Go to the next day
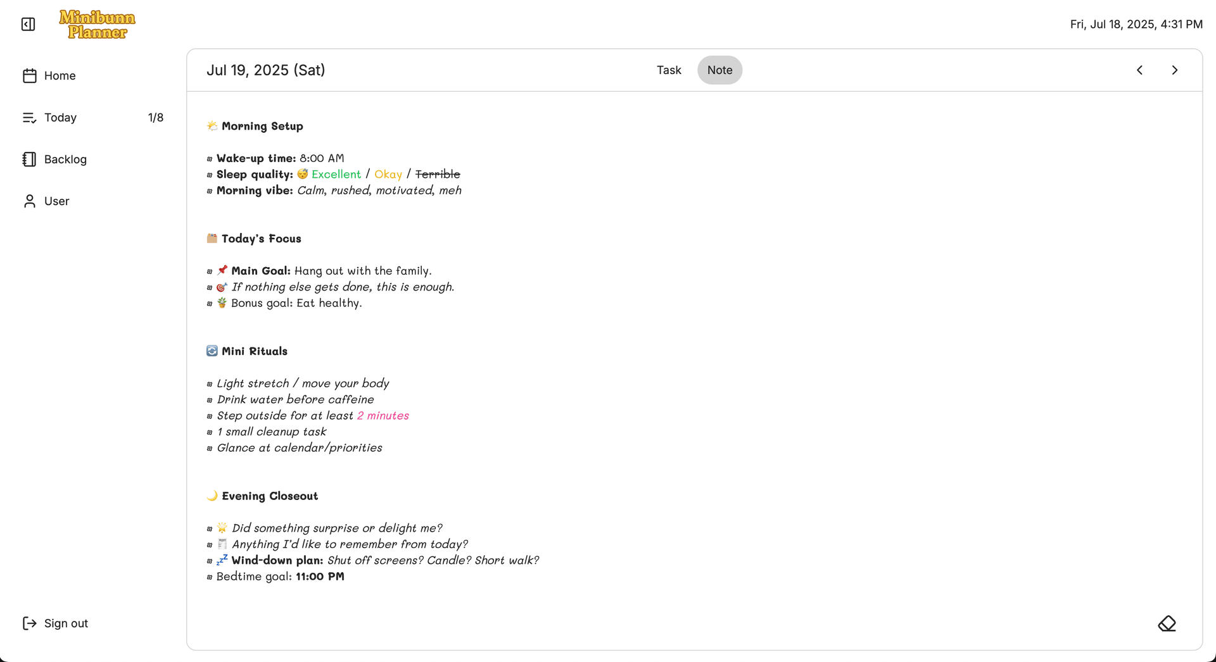This screenshot has width=1216, height=662. (x=1175, y=70)
